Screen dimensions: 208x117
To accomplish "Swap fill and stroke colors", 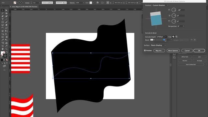I will [x=7, y=52].
